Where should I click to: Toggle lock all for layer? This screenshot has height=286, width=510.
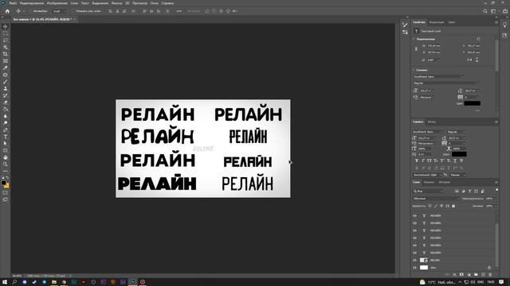pyautogui.click(x=453, y=206)
